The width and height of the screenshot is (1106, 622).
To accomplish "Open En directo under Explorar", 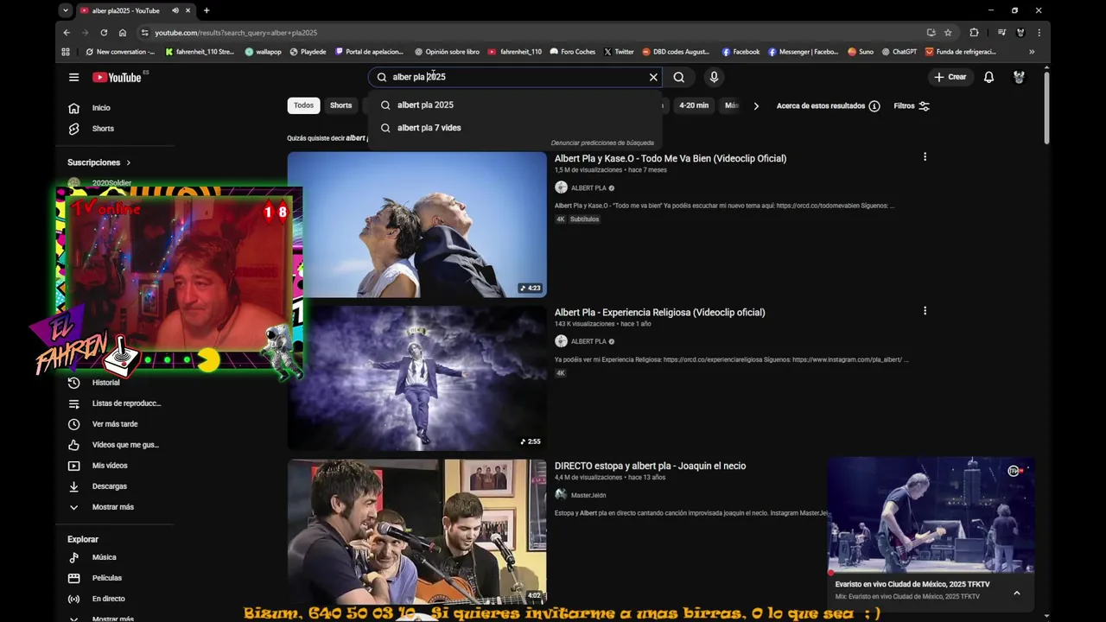I will coord(108,599).
